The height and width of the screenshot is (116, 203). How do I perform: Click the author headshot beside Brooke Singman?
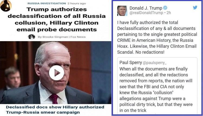pyautogui.click(x=31, y=37)
